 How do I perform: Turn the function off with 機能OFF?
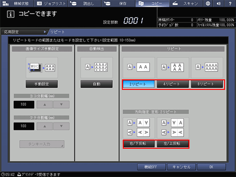click(152, 167)
